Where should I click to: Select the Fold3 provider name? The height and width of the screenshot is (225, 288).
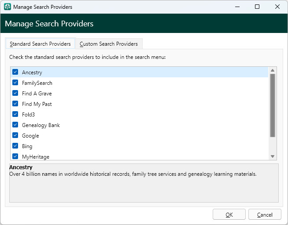(28, 115)
